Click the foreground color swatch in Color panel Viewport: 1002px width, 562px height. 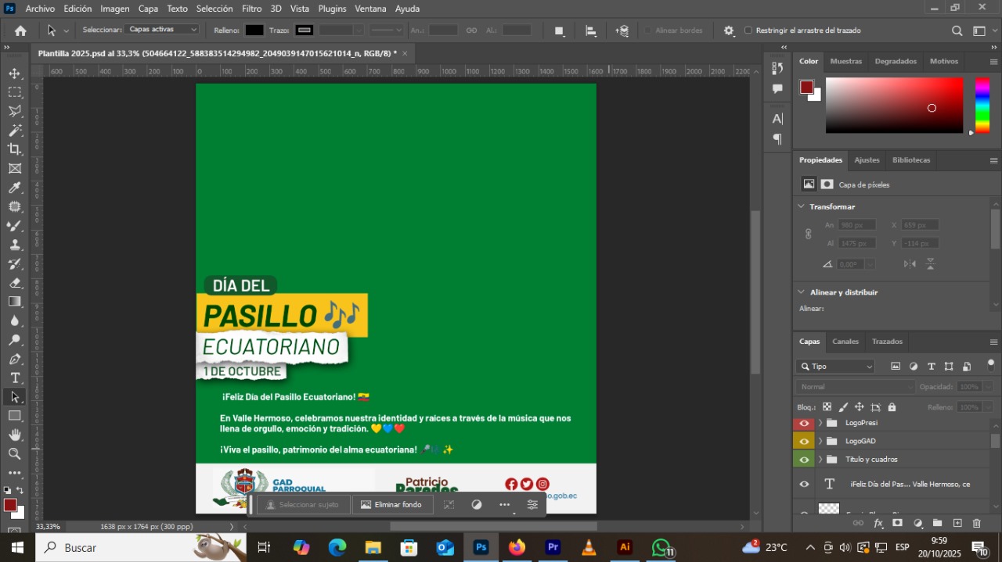[x=806, y=88]
